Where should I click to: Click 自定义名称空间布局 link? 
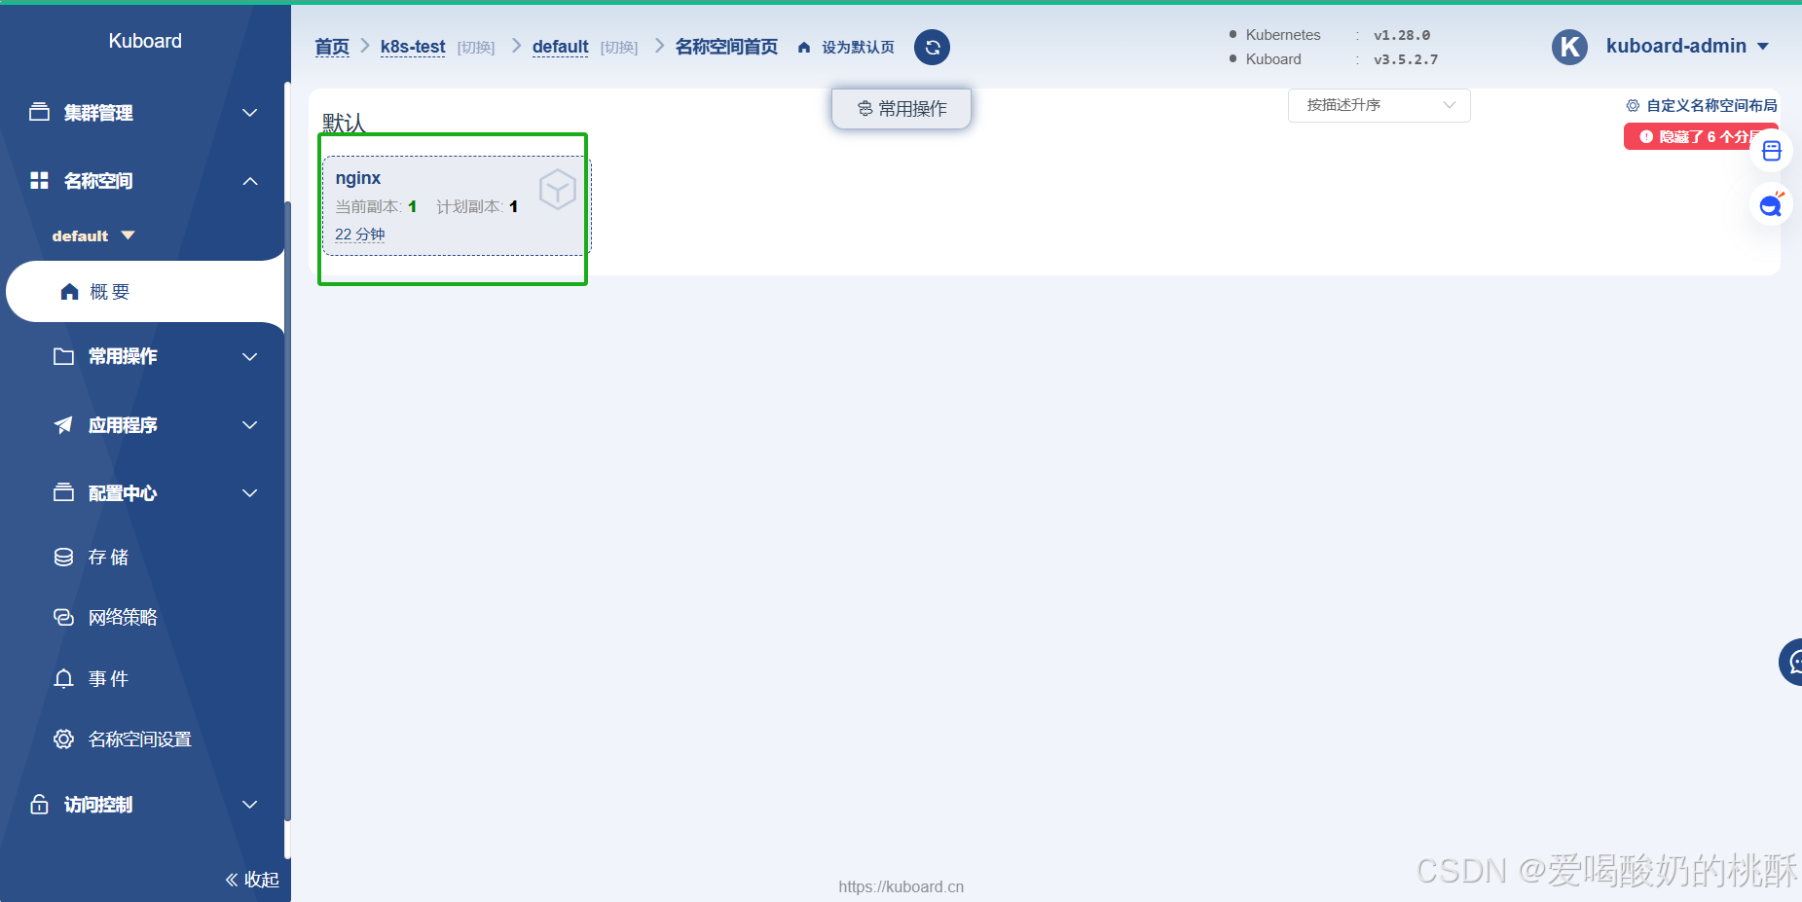(1711, 105)
